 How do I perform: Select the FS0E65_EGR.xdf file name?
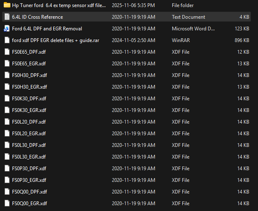tap(29, 64)
